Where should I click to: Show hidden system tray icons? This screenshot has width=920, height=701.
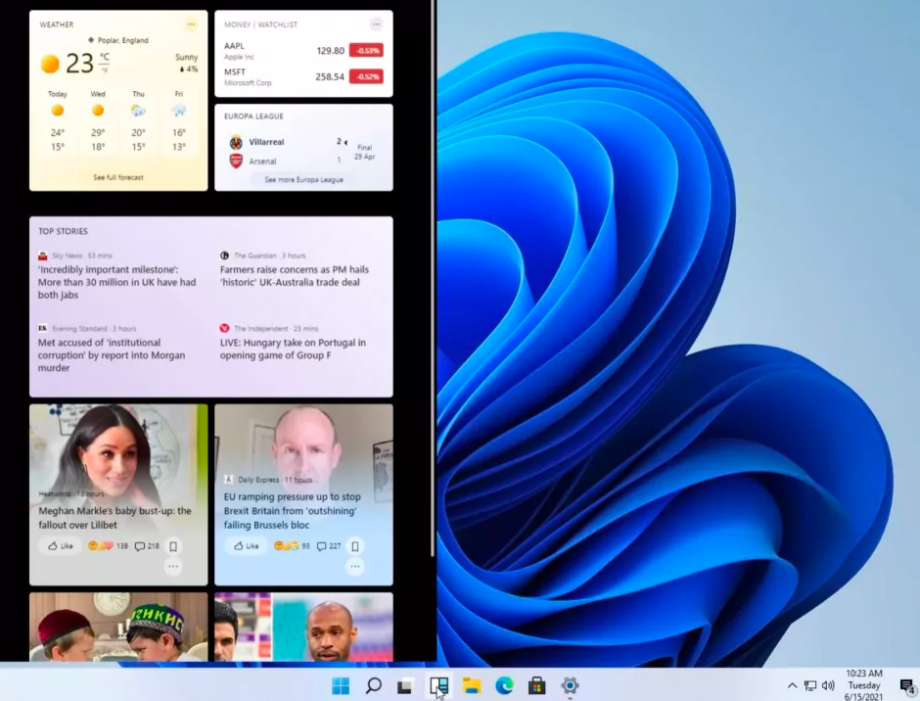[792, 685]
